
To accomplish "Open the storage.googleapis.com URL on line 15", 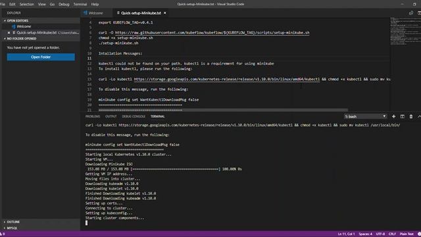I will [x=226, y=79].
